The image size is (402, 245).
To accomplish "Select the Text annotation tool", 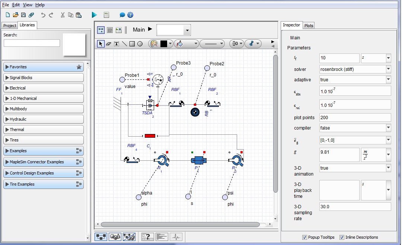I will coord(117,44).
